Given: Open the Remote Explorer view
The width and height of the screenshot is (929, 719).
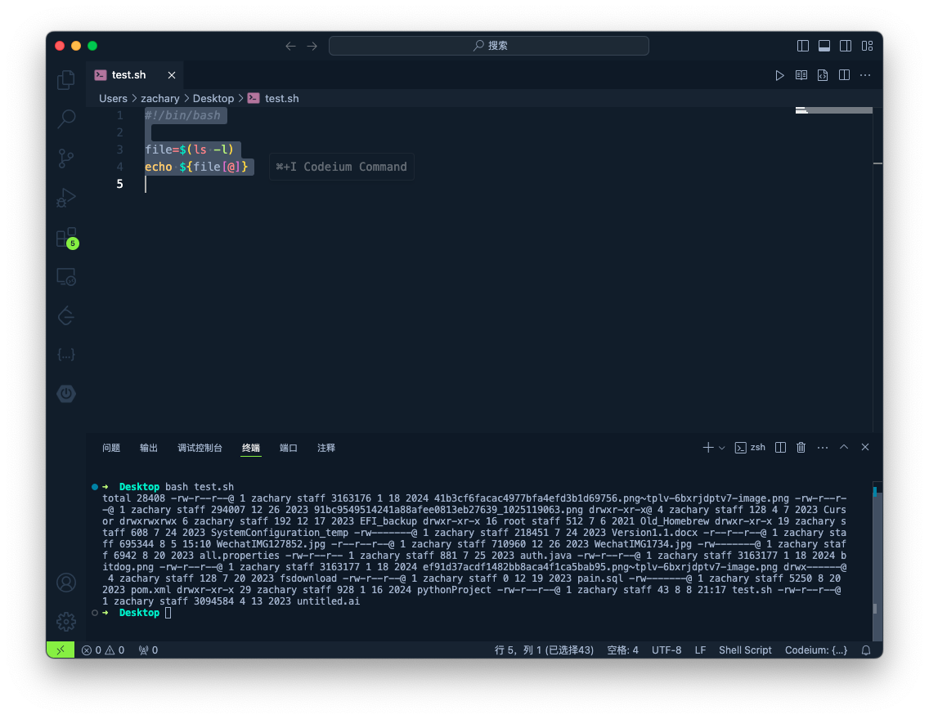Looking at the screenshot, I should tap(65, 276).
